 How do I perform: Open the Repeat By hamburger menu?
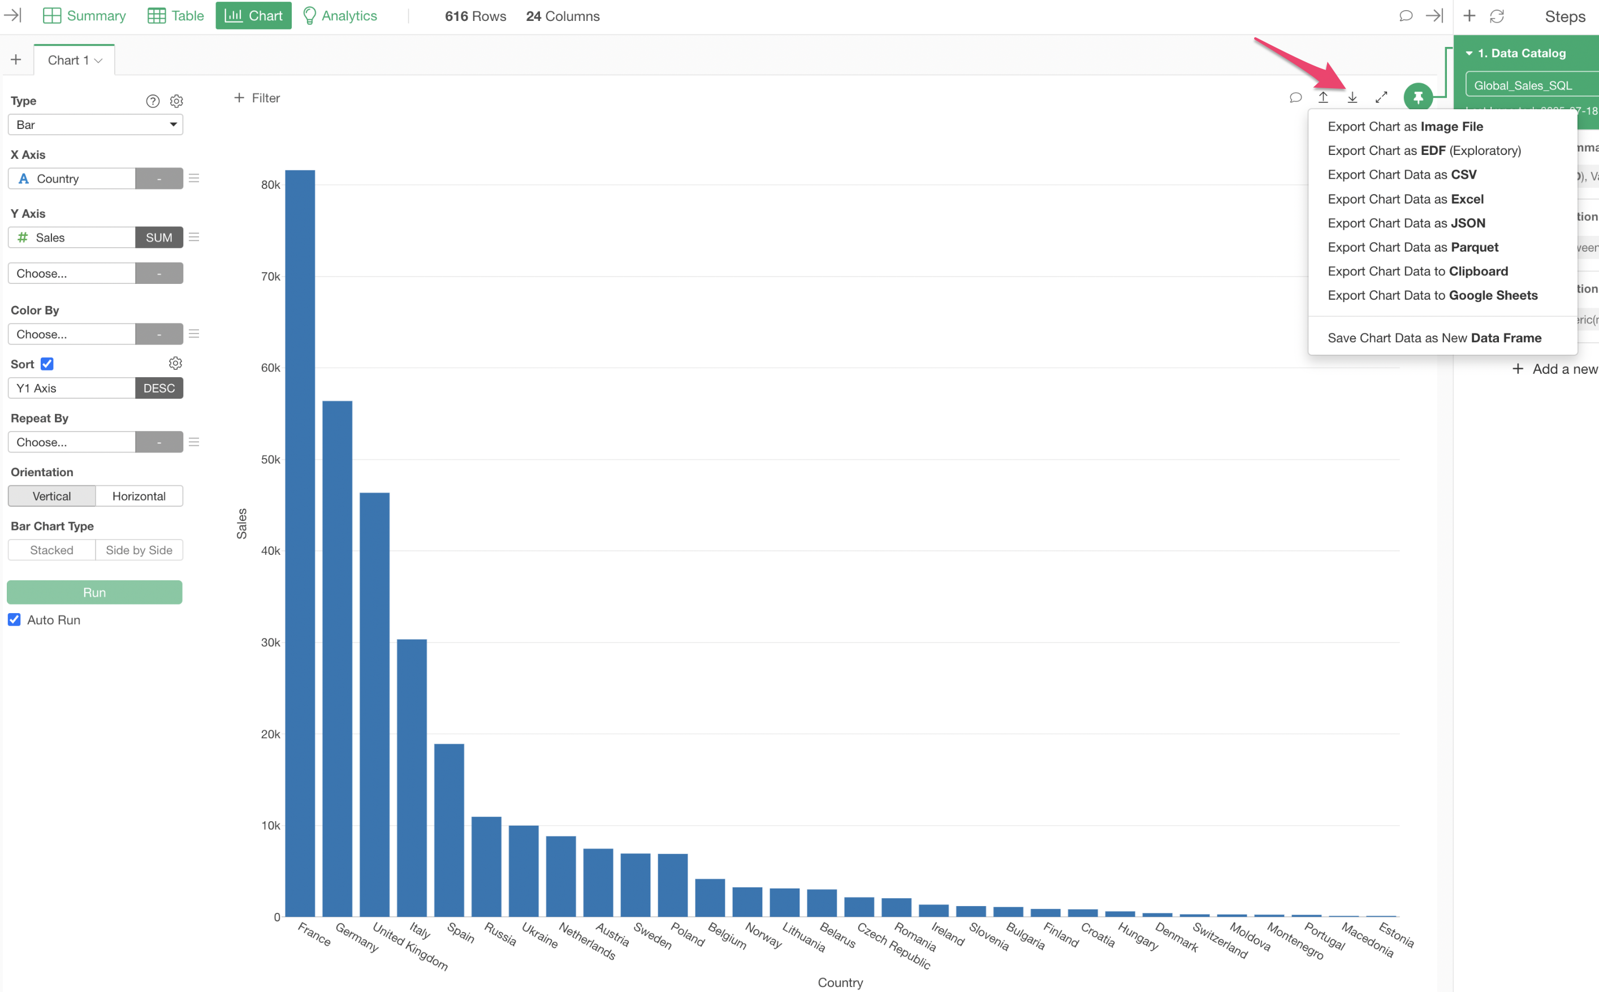pyautogui.click(x=194, y=442)
